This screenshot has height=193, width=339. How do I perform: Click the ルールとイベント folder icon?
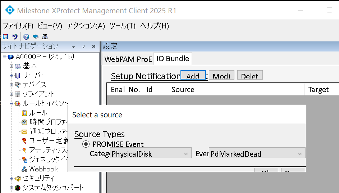(x=18, y=104)
